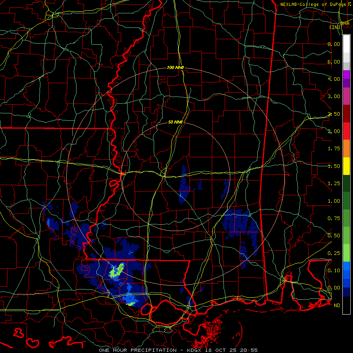The height and width of the screenshot is (353, 353).
Task: Select the 1.50 legend value
Action: pyautogui.click(x=334, y=166)
